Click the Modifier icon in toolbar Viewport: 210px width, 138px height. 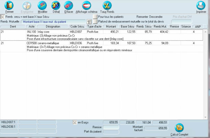42,6
